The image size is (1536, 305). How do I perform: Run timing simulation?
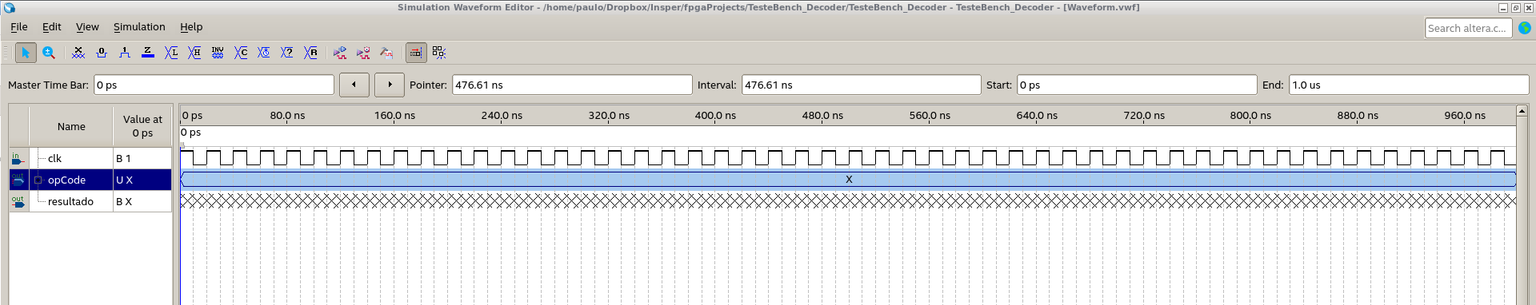pos(363,53)
